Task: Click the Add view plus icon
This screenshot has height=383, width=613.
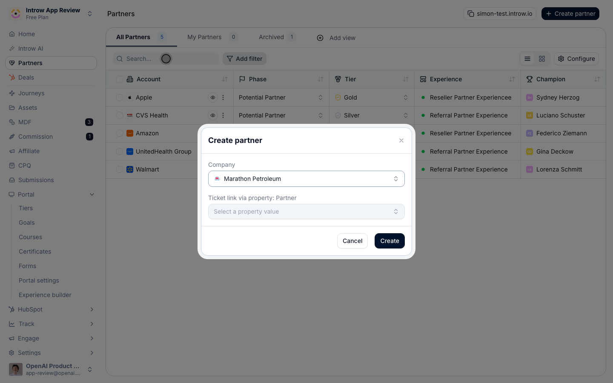Action: pyautogui.click(x=320, y=38)
